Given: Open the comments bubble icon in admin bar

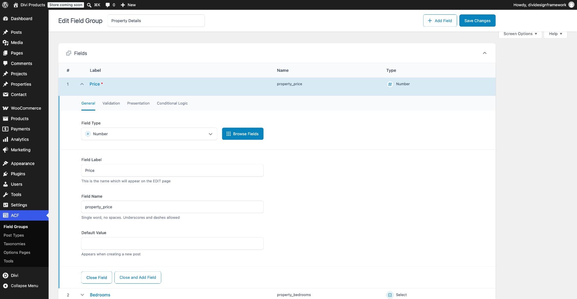Looking at the screenshot, I should (108, 5).
